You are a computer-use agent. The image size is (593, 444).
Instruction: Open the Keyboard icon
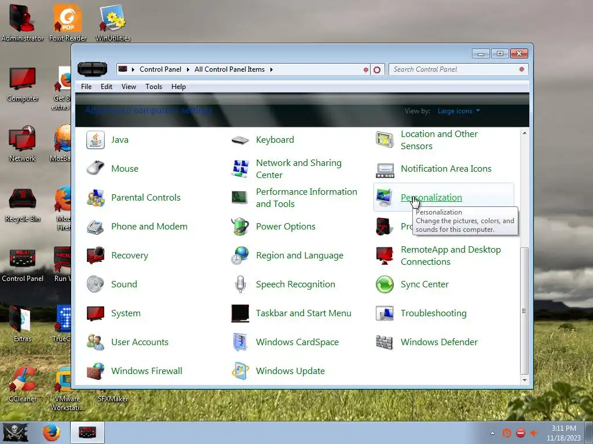240,140
